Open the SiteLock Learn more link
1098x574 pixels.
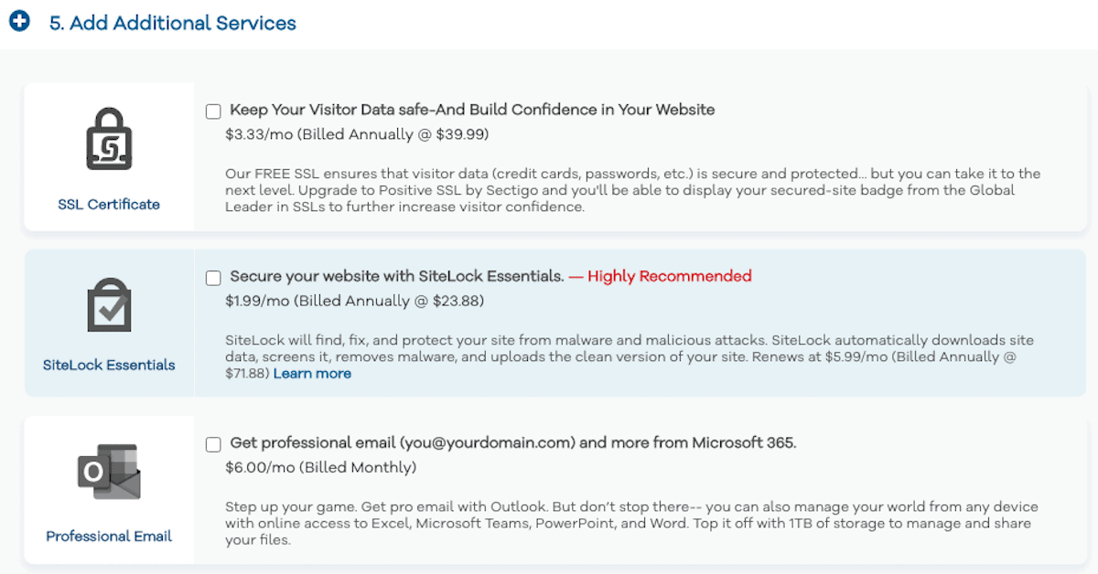[312, 373]
